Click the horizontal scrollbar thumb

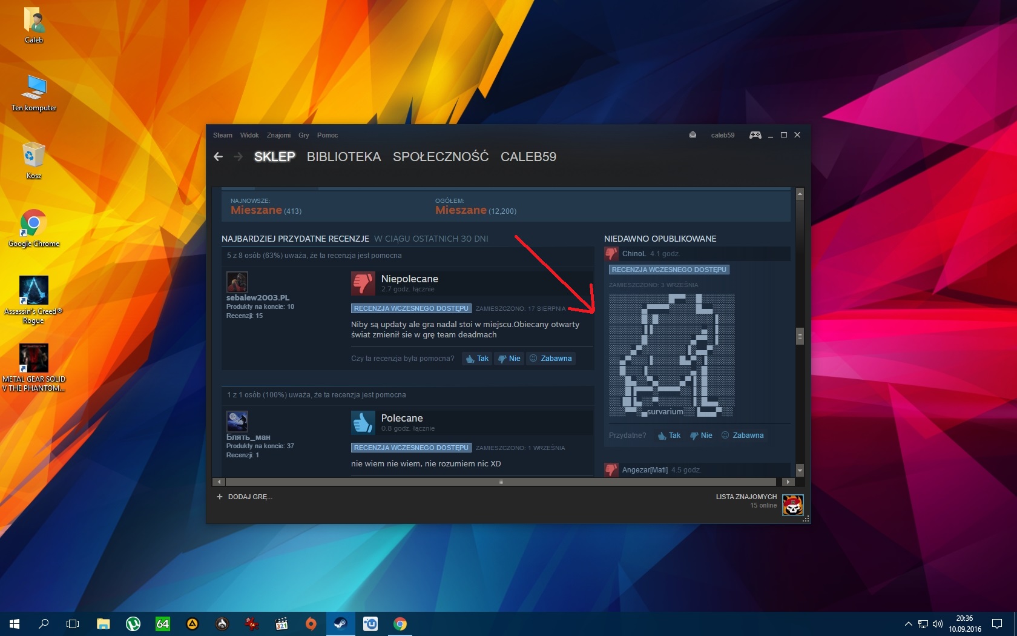click(x=501, y=482)
